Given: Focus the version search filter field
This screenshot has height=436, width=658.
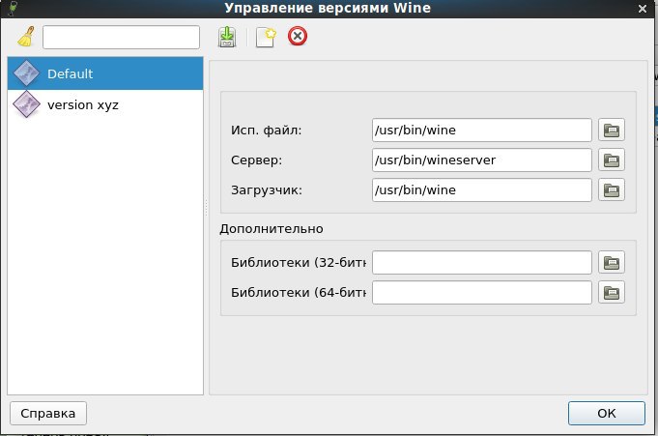Looking at the screenshot, I should point(121,37).
